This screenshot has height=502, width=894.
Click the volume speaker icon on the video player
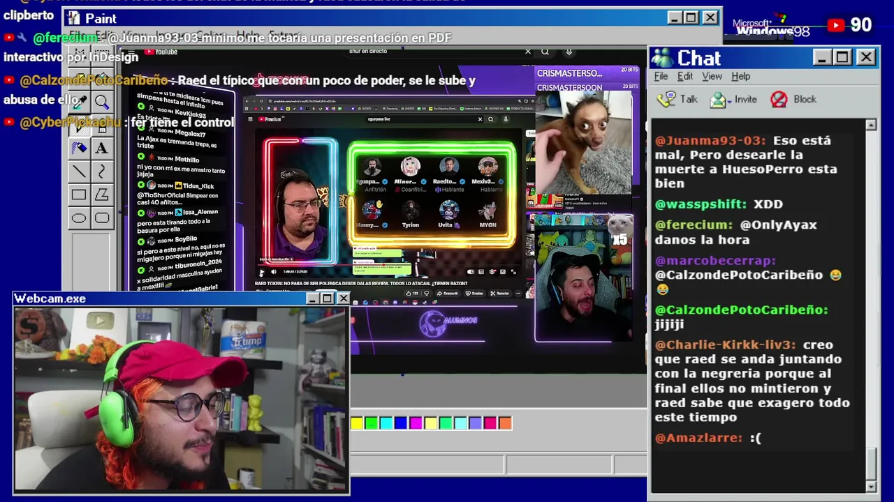(273, 272)
